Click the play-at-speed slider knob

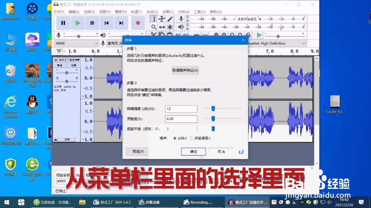click(278, 36)
